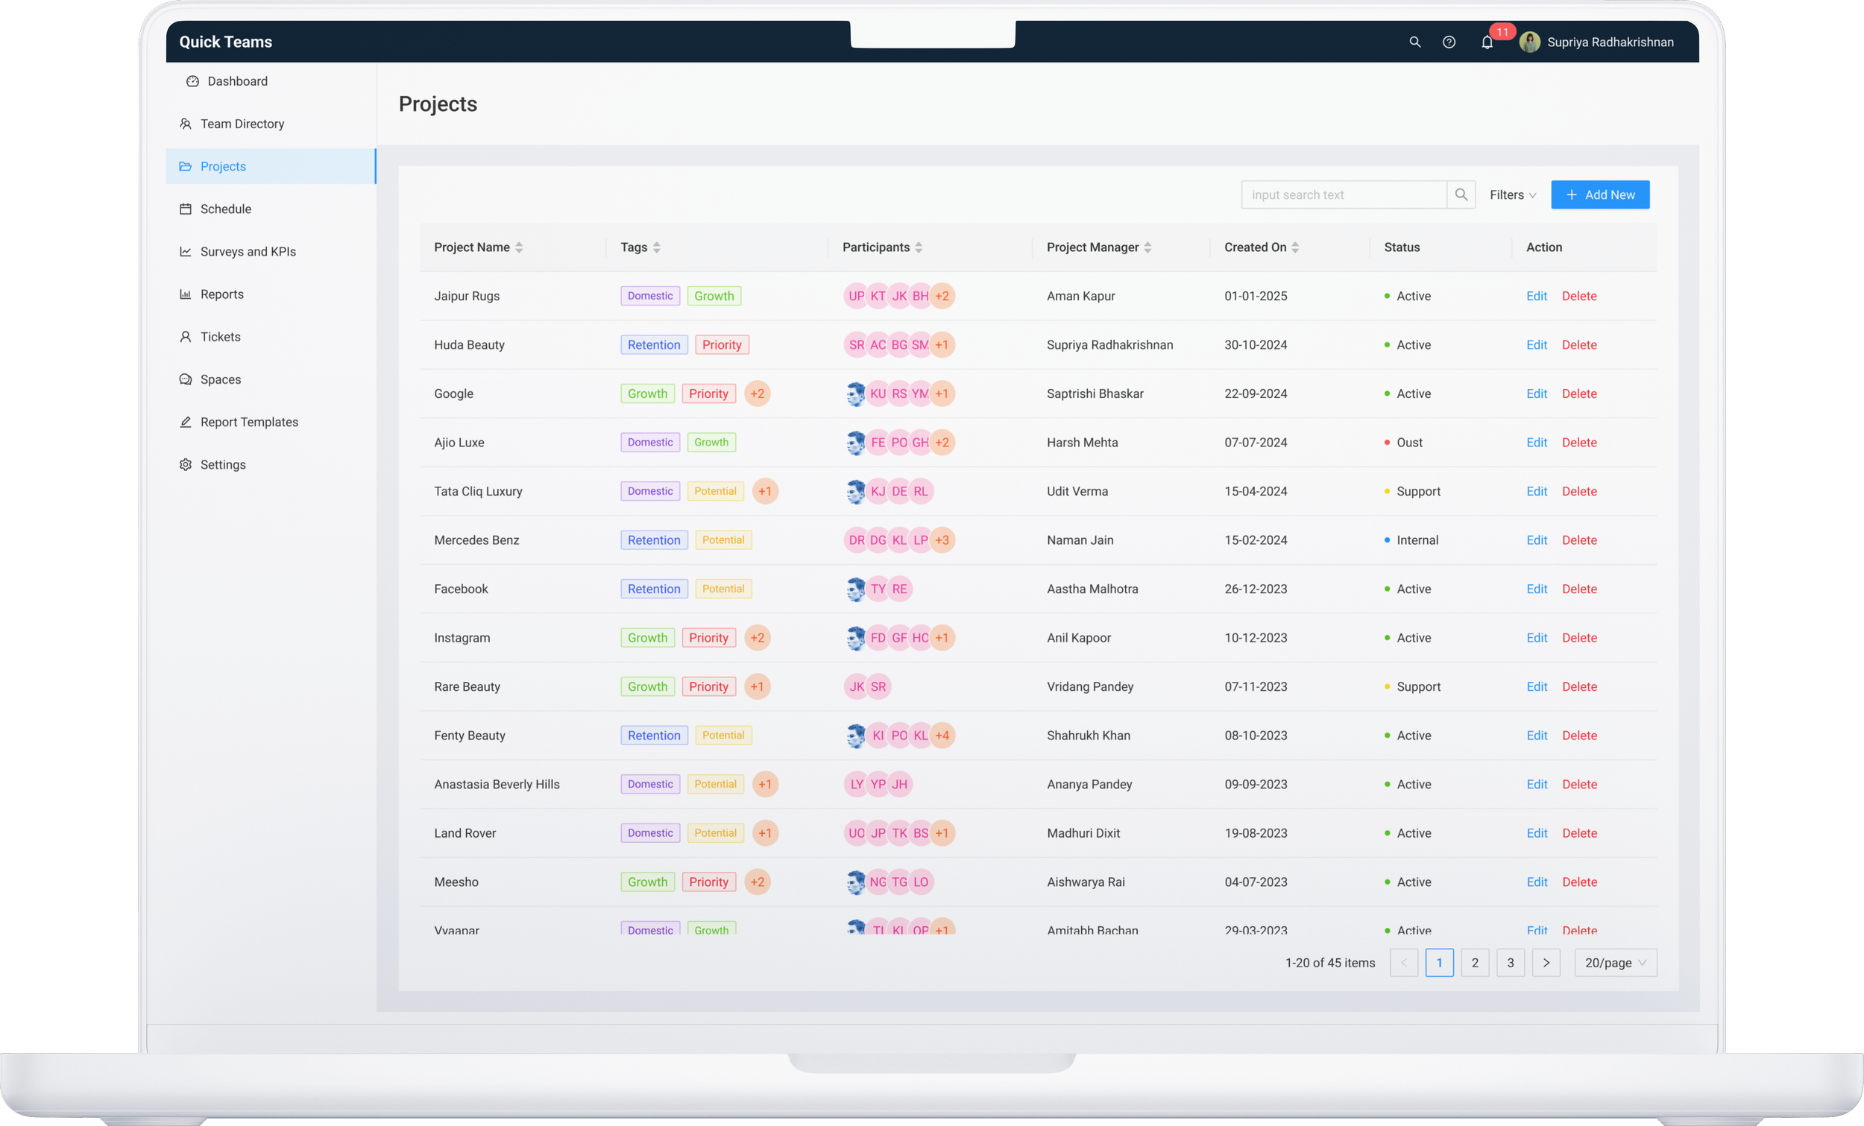Open the notifications bell icon

tap(1487, 42)
